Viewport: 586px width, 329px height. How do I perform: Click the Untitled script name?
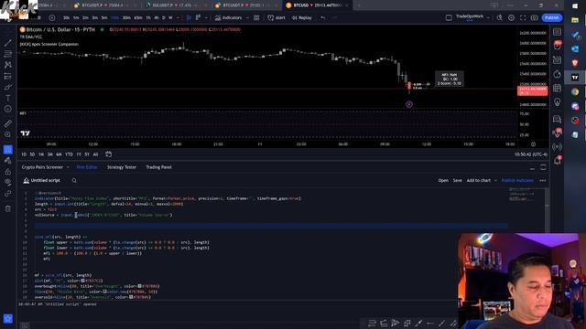click(45, 181)
